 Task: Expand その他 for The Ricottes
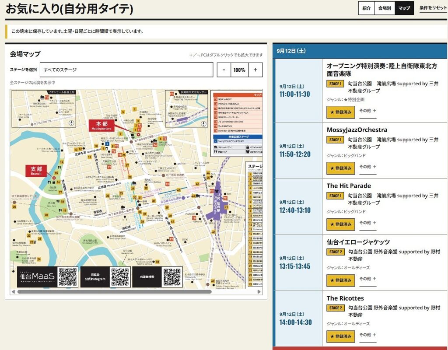click(367, 335)
